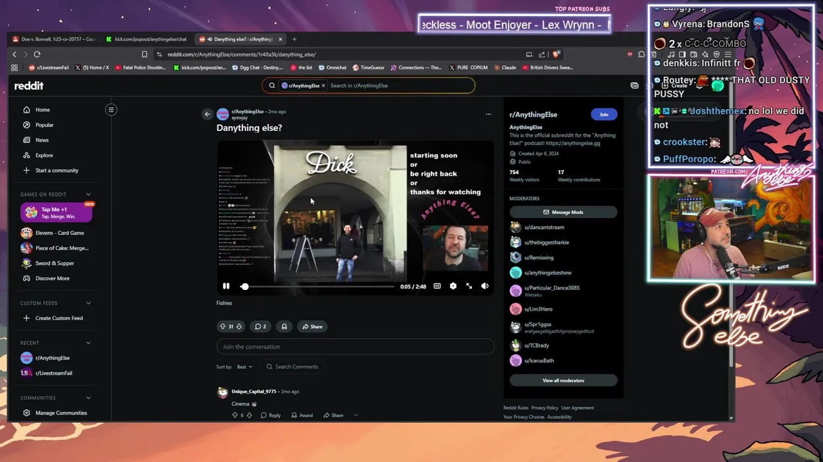The width and height of the screenshot is (823, 462).
Task: View all moderators list
Action: click(x=563, y=381)
